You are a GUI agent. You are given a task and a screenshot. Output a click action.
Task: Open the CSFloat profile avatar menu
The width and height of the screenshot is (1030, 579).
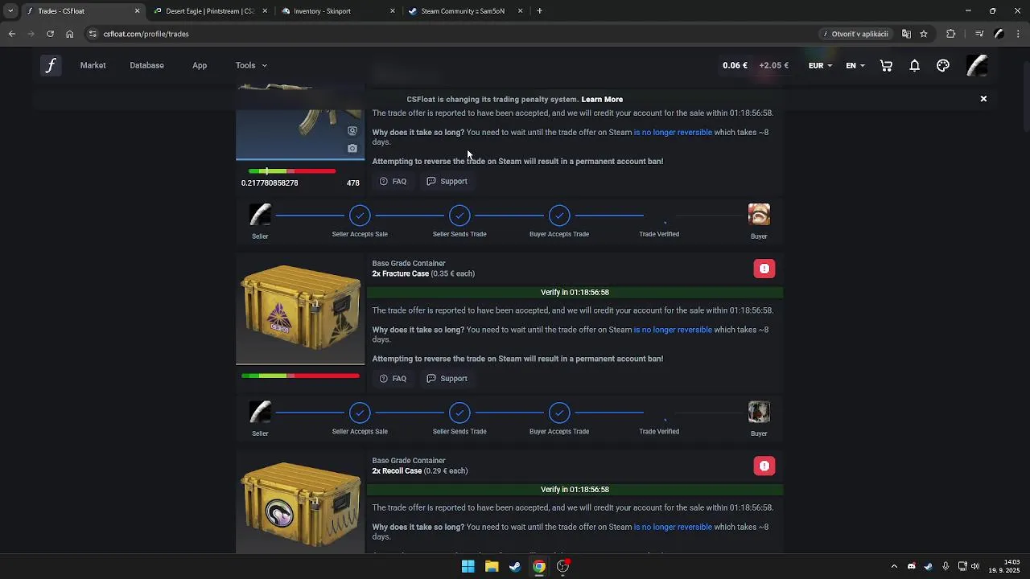click(977, 66)
